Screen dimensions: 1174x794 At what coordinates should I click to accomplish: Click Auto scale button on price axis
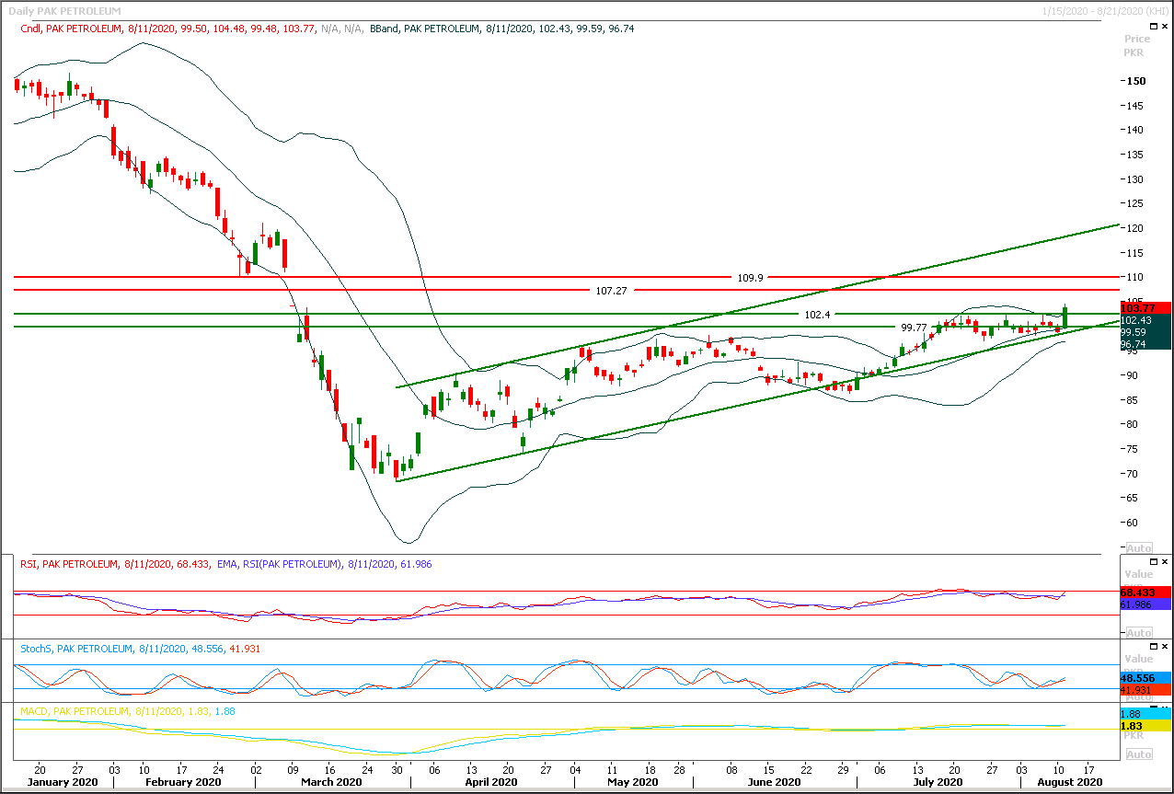pyautogui.click(x=1138, y=547)
